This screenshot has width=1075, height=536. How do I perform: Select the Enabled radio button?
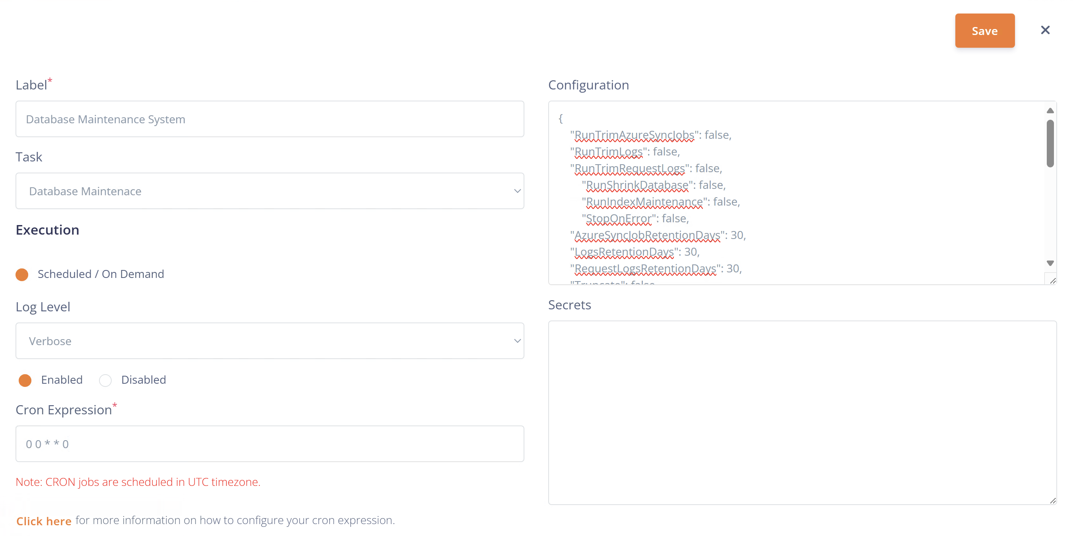(x=25, y=380)
